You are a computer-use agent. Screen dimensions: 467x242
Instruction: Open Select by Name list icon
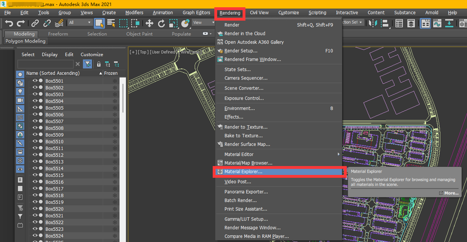pos(111,23)
